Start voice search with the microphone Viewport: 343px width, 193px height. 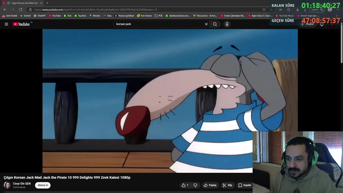click(227, 24)
